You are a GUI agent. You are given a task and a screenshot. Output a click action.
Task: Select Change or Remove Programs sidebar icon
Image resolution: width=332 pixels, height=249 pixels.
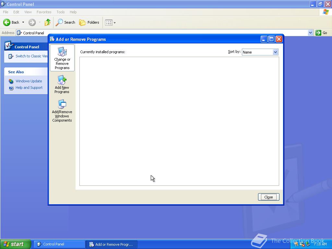(62, 58)
